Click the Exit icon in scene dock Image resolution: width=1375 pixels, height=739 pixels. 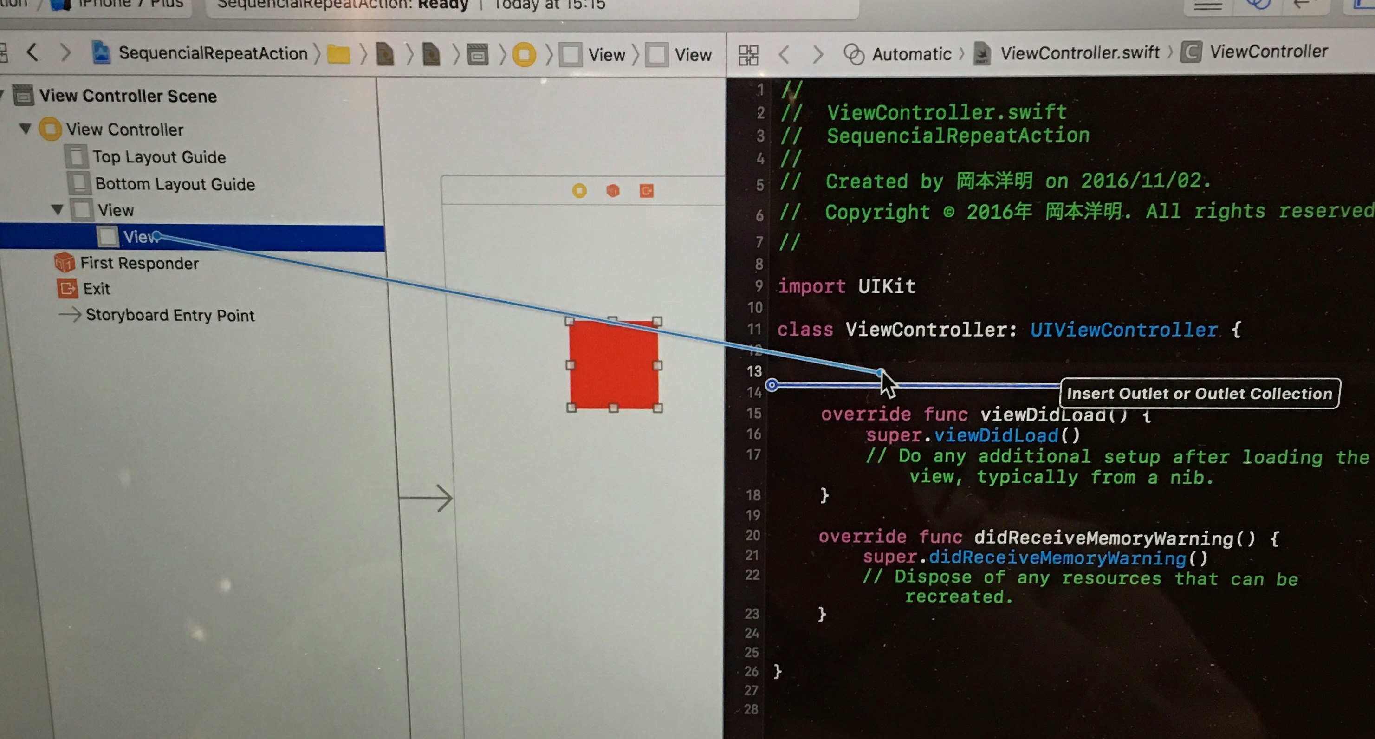click(646, 190)
